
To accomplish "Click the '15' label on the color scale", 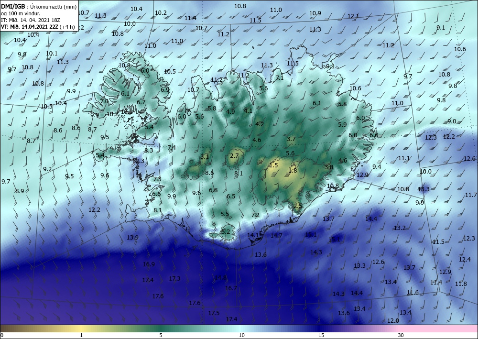I will (321, 336).
